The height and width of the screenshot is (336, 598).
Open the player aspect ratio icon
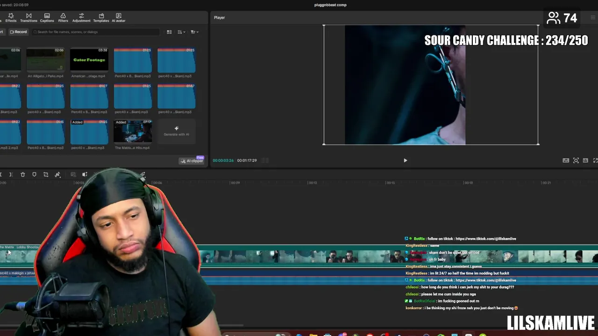(x=585, y=161)
